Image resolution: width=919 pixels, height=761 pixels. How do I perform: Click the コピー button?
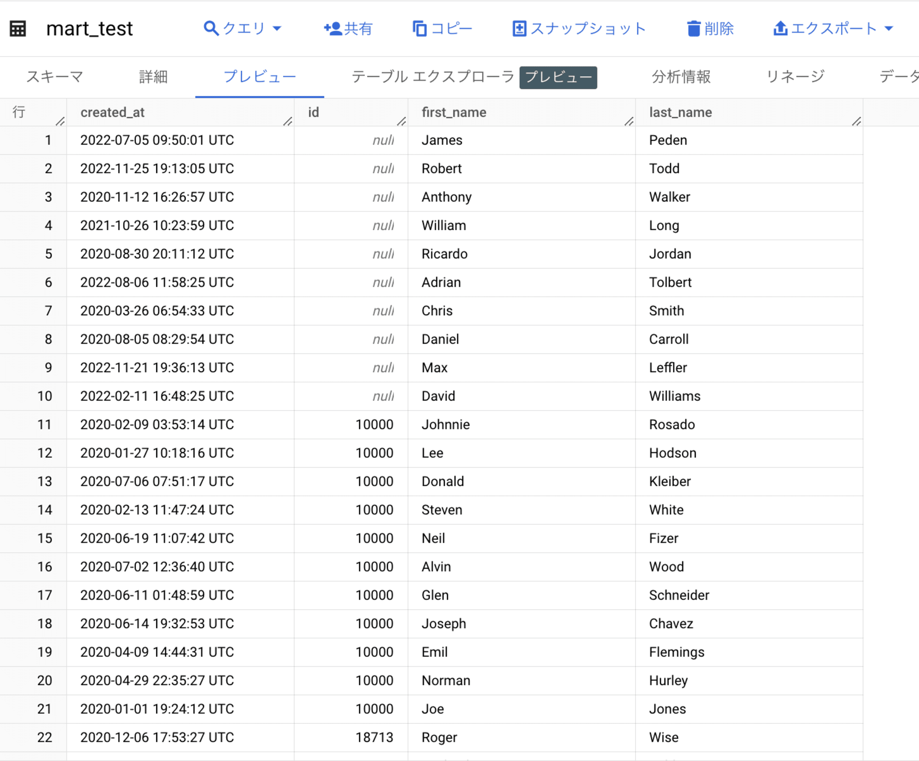[442, 28]
